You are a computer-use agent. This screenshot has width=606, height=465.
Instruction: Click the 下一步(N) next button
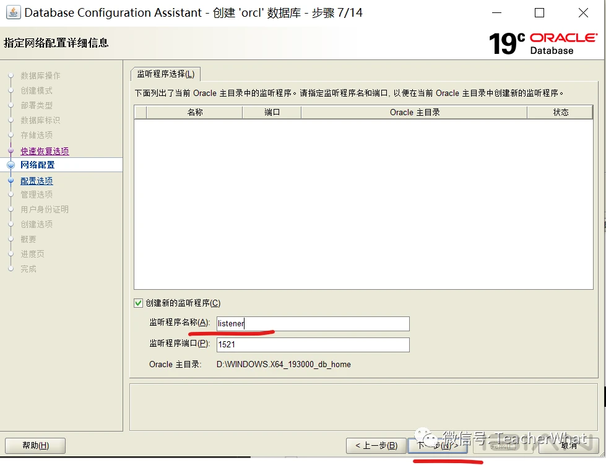tap(438, 446)
